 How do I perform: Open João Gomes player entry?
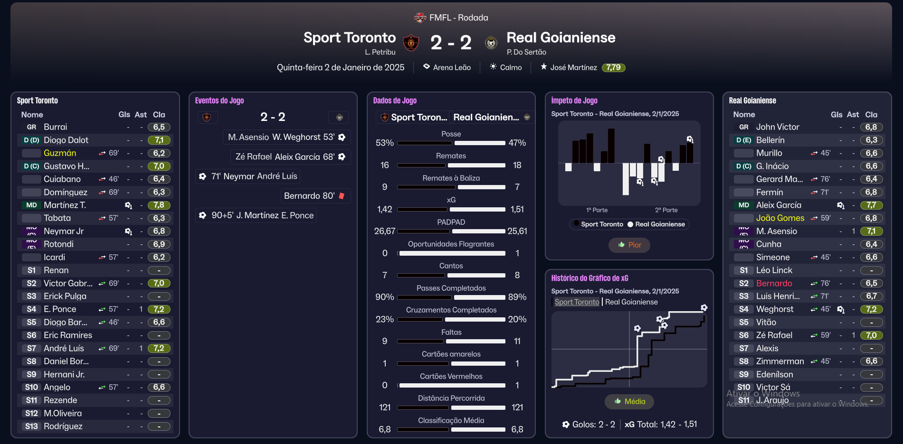(x=780, y=218)
